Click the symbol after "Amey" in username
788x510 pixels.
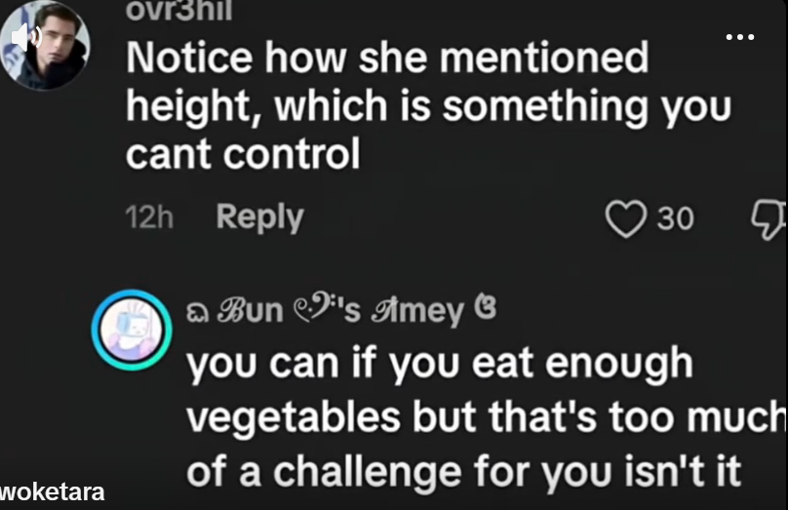486,308
